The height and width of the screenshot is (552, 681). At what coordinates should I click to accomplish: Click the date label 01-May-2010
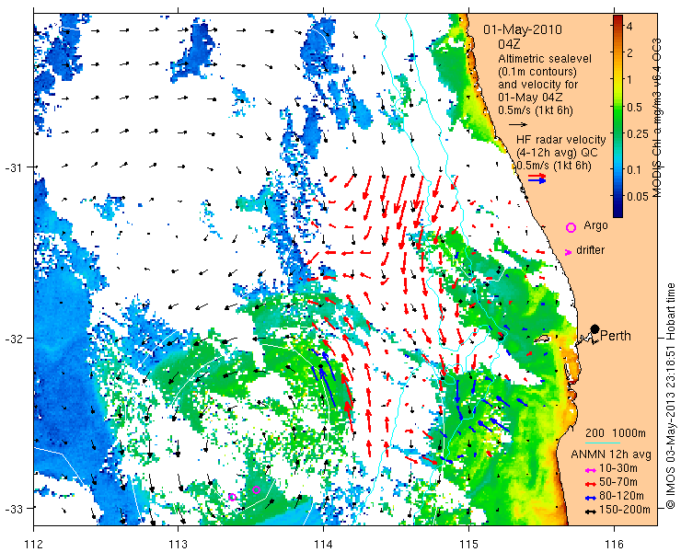point(523,29)
